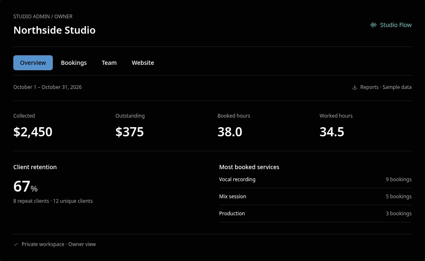The image size is (425, 261).
Task: Click the 8 repeat clients · 12 unique clients text
Action: (x=53, y=201)
